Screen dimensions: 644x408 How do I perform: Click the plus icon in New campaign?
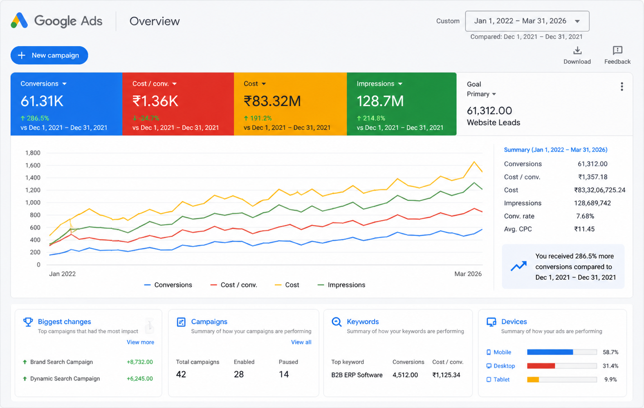point(22,55)
